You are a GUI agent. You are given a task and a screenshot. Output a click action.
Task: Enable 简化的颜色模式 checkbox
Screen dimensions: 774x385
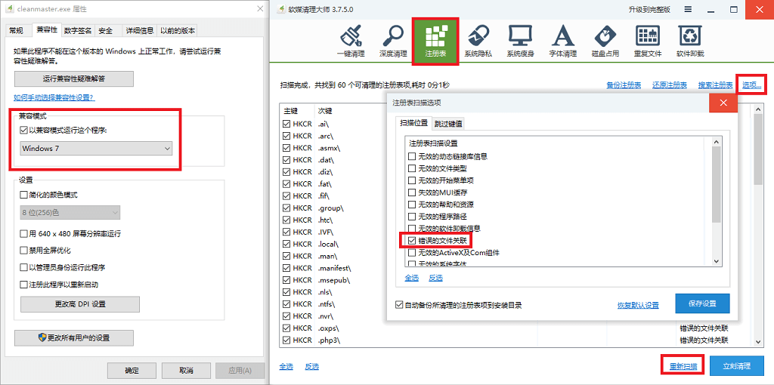click(23, 195)
